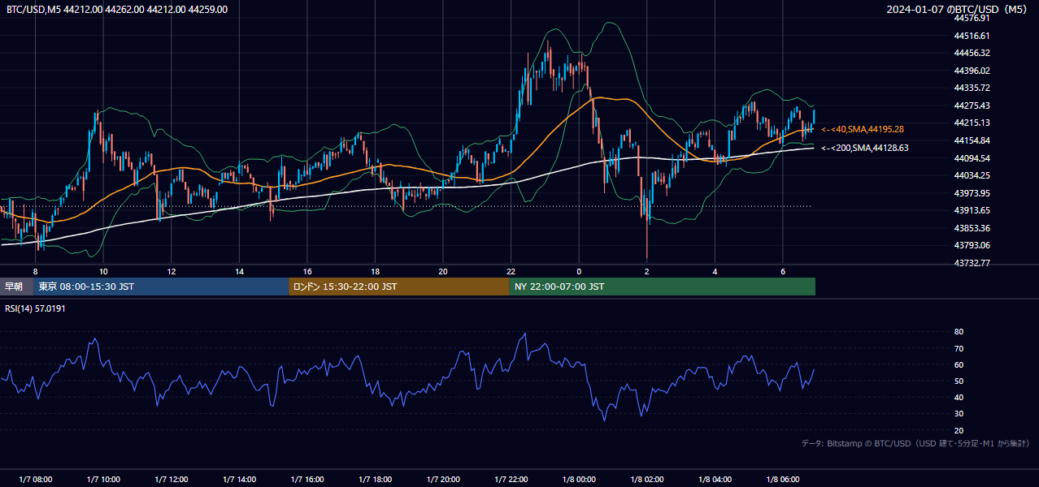Viewport: 1039px width, 487px height.
Task: Click the Bitstamp data source note
Action: point(915,443)
